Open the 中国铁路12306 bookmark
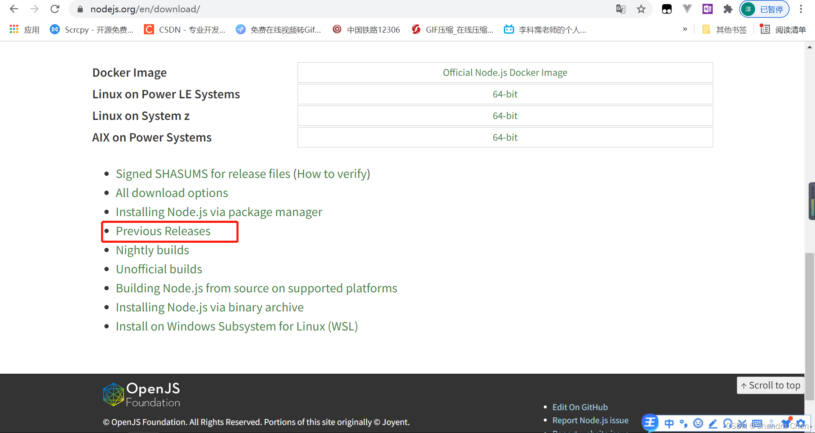Image resolution: width=815 pixels, height=433 pixels. (366, 30)
